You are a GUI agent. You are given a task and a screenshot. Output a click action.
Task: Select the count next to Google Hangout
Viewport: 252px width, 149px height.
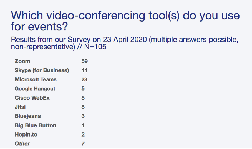click(83, 89)
